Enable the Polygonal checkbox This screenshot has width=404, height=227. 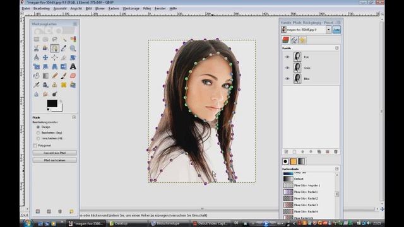[35, 146]
